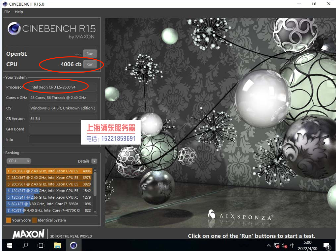Click the Cinebench taskbar icon
Viewport: 336px width, 251px height.
74,245
